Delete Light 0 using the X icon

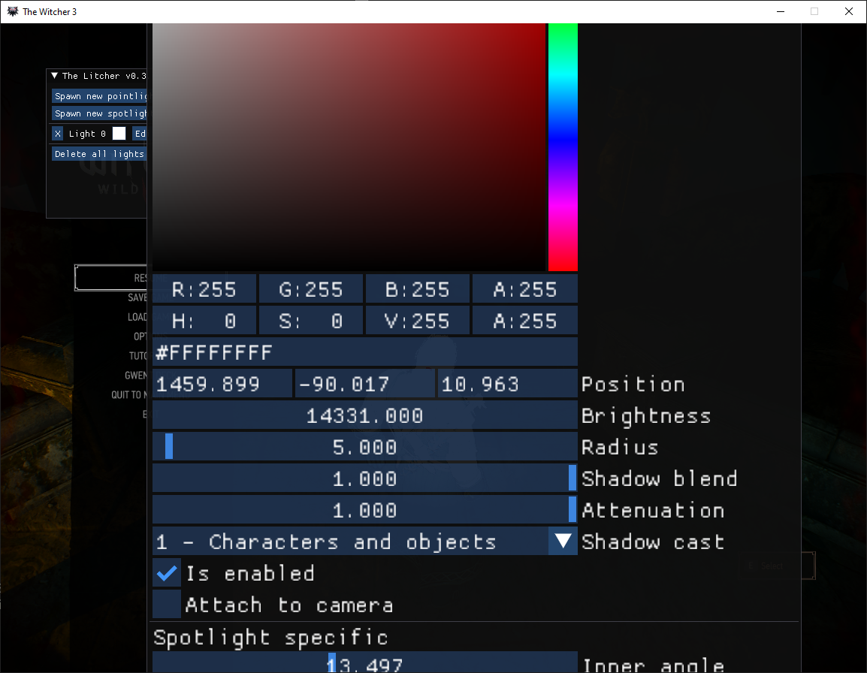[58, 134]
